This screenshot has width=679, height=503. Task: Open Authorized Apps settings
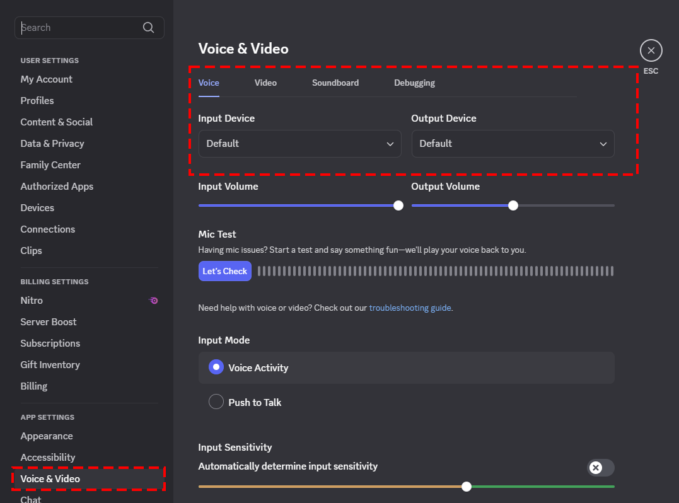[57, 186]
